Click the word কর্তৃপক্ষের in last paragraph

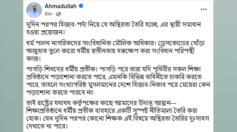[90, 103]
